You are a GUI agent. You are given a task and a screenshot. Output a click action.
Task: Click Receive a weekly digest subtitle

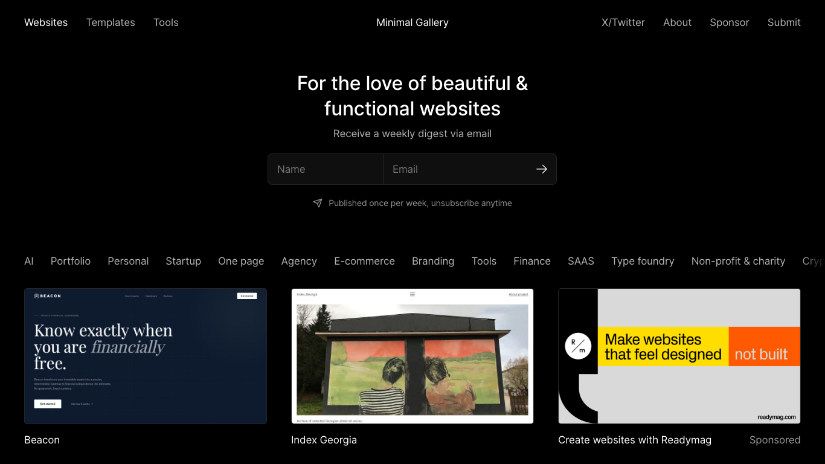pyautogui.click(x=412, y=134)
